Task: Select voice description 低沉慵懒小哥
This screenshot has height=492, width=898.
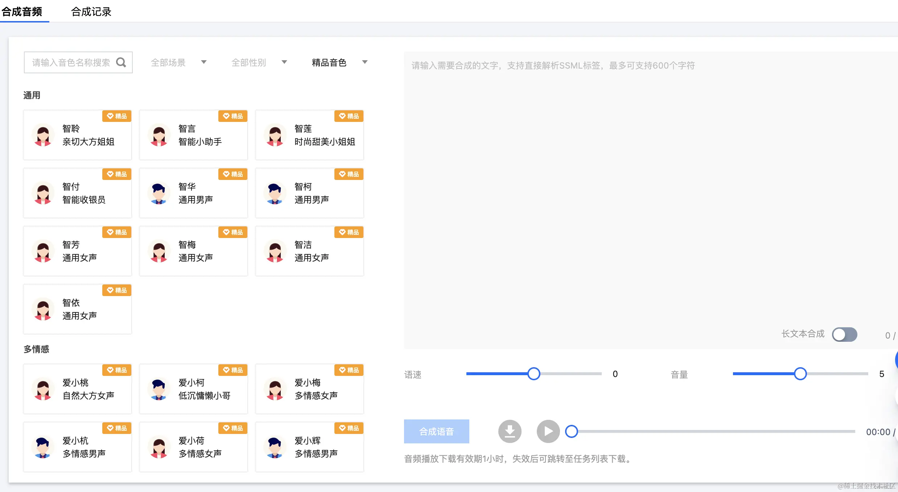Action: coord(205,395)
